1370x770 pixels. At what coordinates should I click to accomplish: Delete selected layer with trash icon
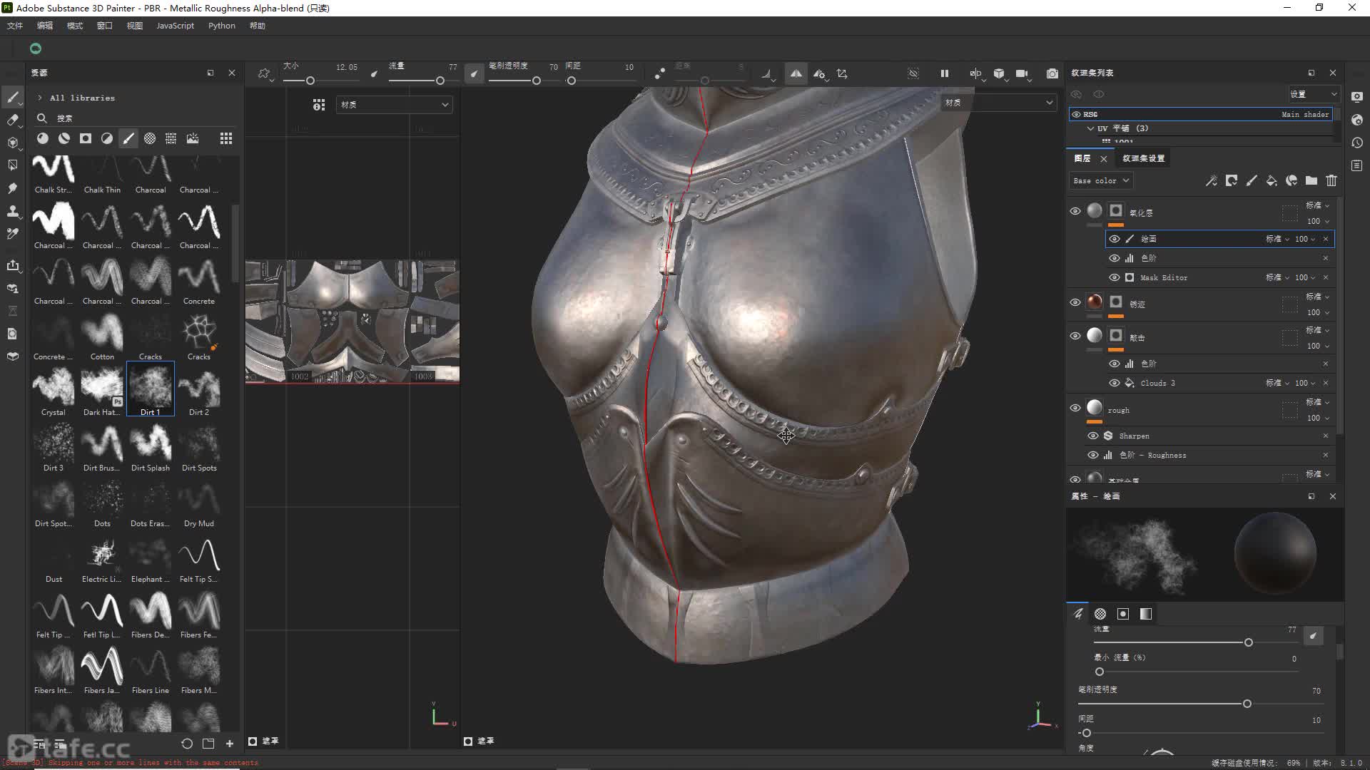tap(1331, 181)
